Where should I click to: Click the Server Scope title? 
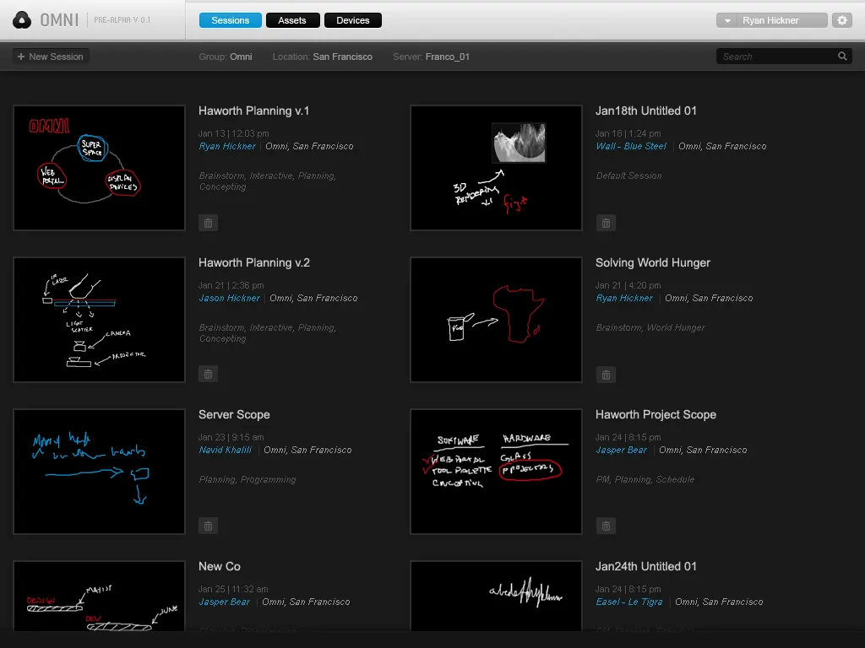235,414
